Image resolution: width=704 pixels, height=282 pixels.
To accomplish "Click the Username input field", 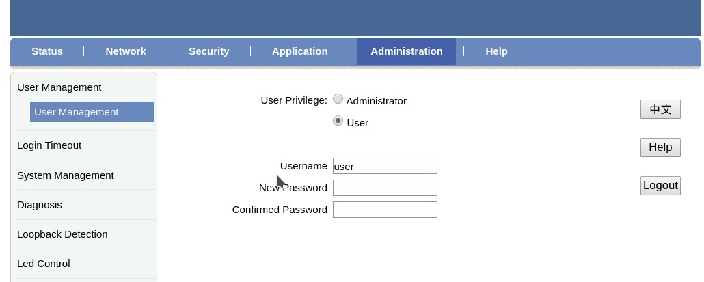I will click(x=385, y=166).
